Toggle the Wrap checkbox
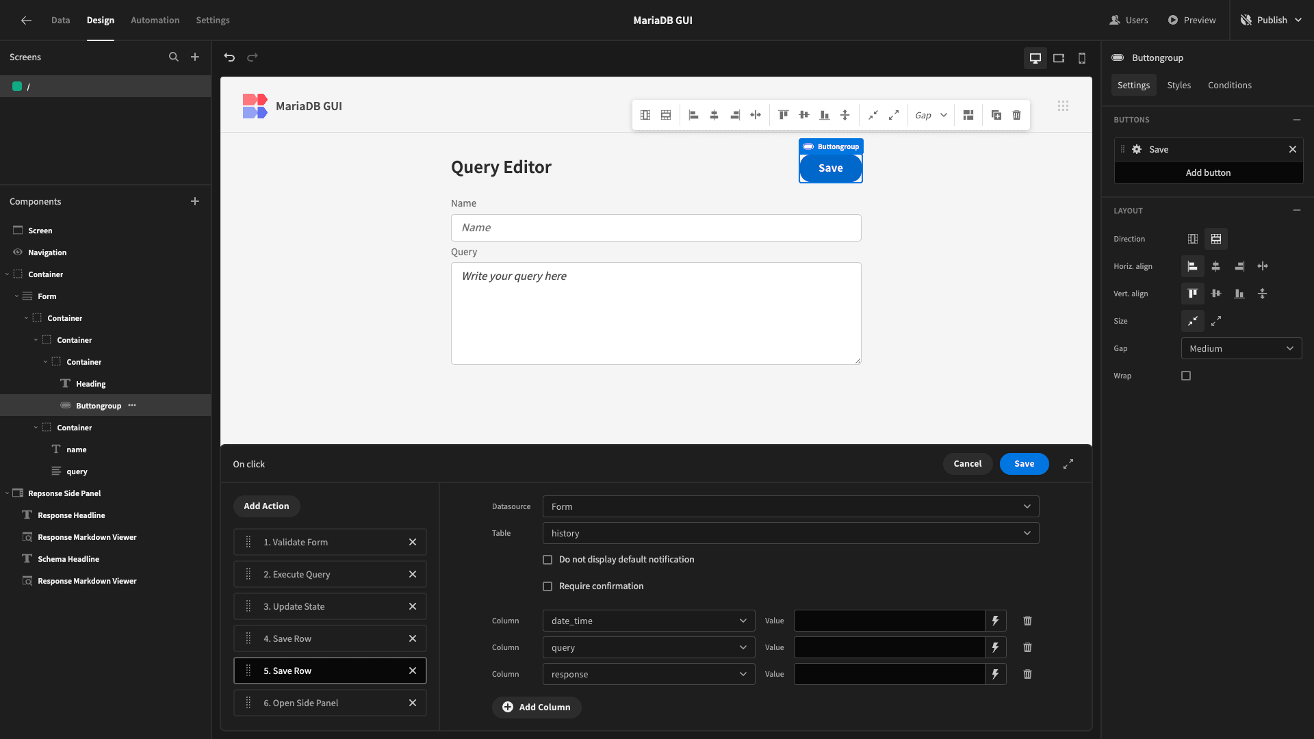The height and width of the screenshot is (739, 1314). [1186, 376]
